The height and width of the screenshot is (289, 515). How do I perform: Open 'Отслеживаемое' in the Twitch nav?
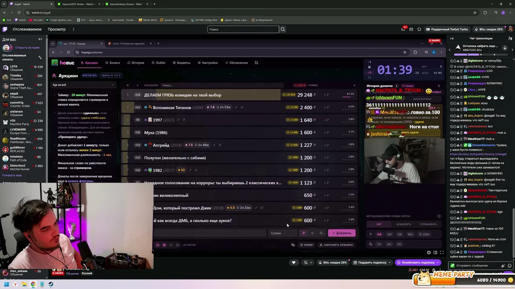[x=27, y=29]
